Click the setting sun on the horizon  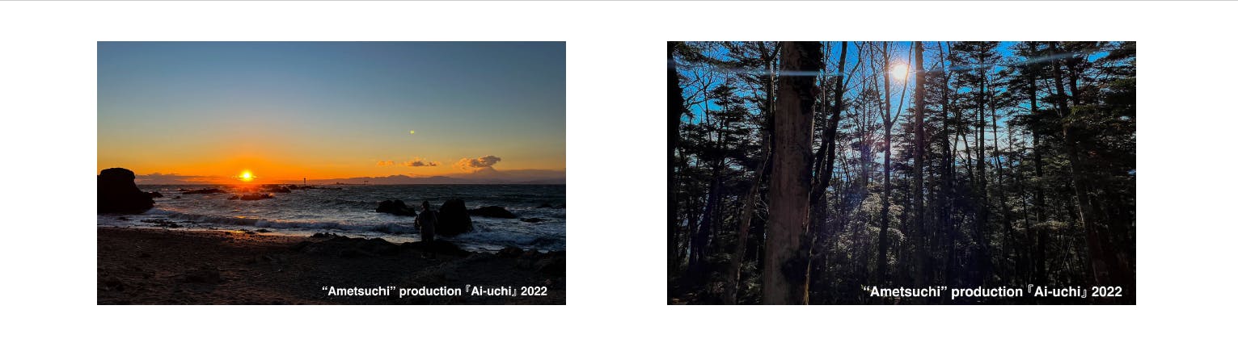point(246,175)
